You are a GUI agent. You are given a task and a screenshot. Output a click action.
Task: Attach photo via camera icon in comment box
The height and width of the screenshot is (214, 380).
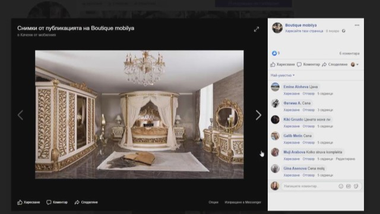tap(349, 186)
